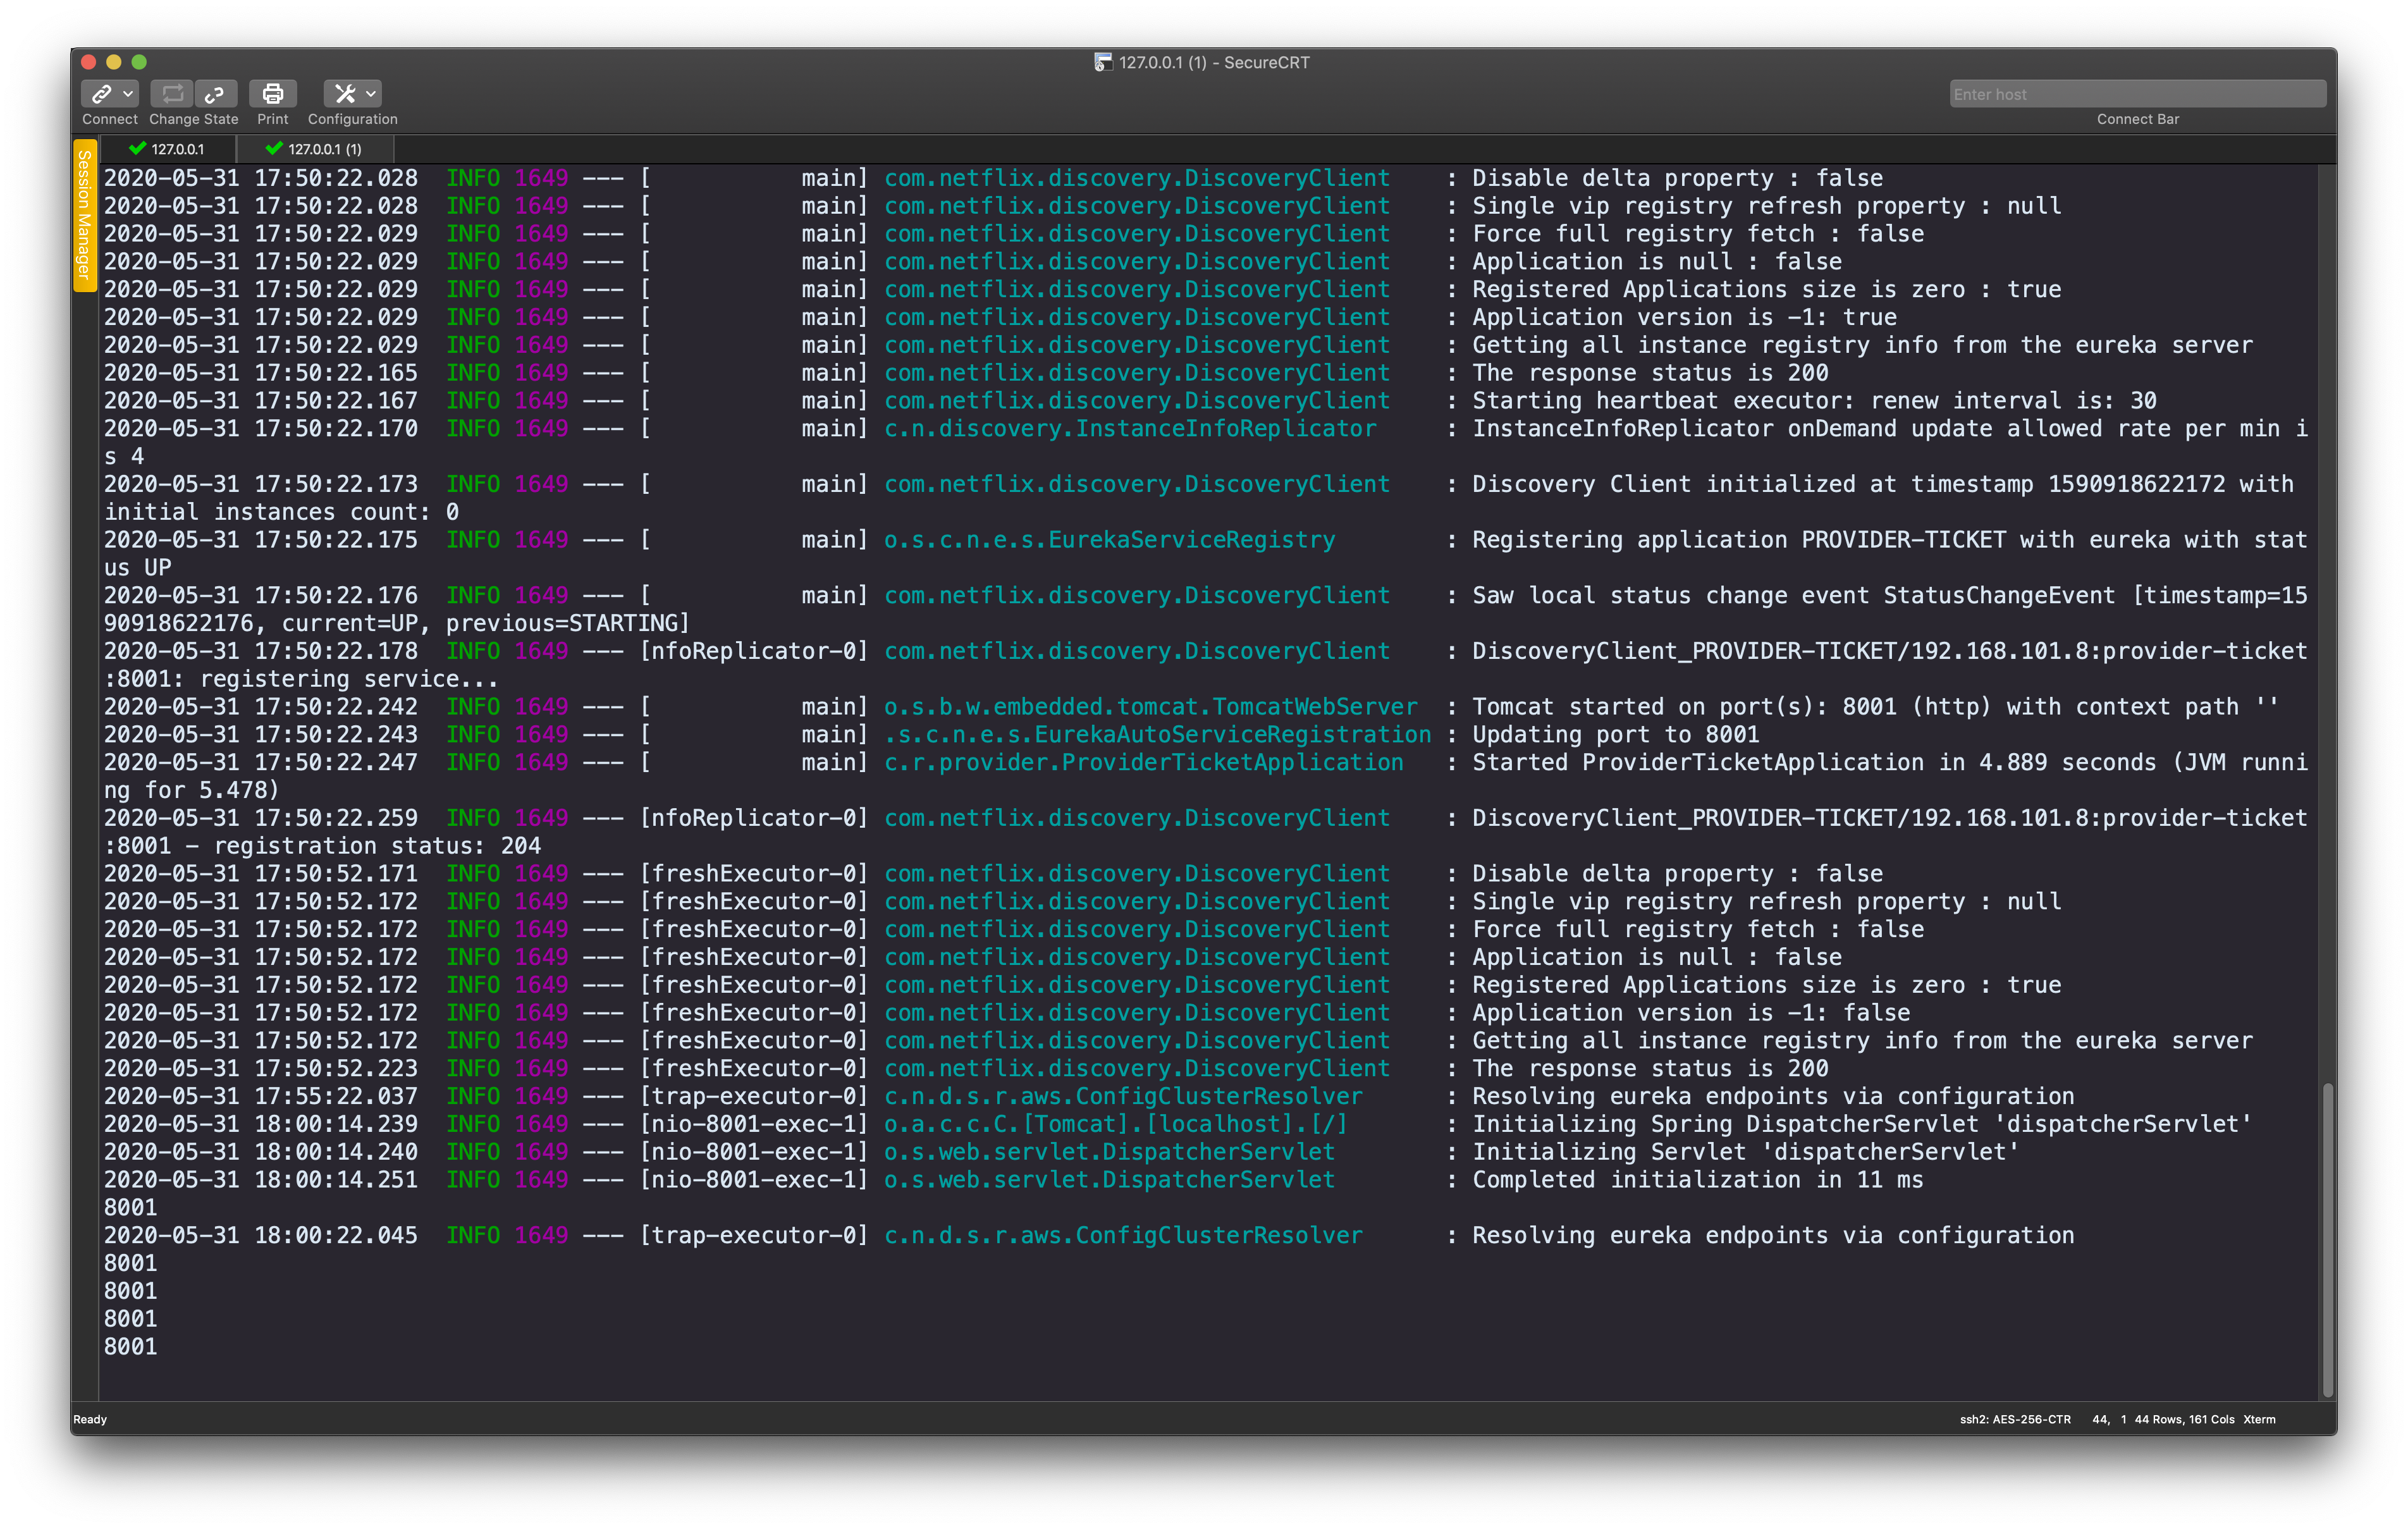Select the 127.0.0.1 (1) session tab
Image resolution: width=2408 pixels, height=1529 pixels.
pyautogui.click(x=315, y=149)
